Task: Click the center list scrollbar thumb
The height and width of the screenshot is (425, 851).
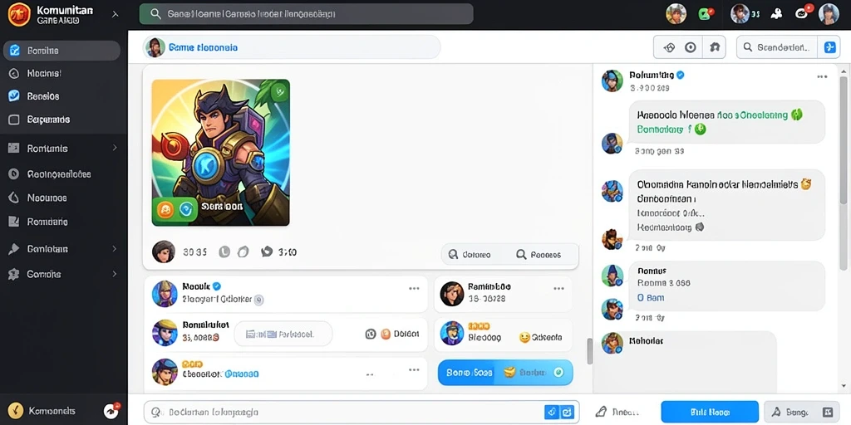Action: pyautogui.click(x=590, y=351)
